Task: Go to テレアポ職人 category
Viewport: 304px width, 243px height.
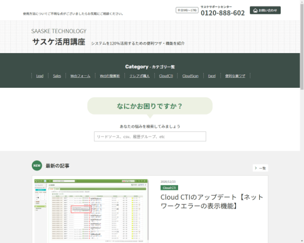Action: (139, 76)
